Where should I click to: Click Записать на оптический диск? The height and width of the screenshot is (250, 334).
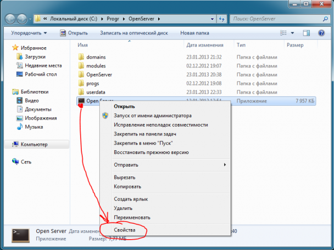point(134,33)
